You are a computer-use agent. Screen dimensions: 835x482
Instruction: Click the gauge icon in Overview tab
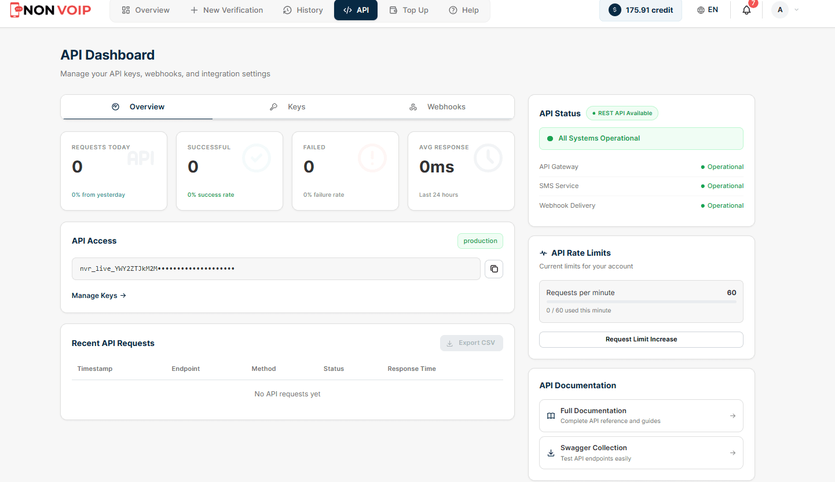point(115,107)
